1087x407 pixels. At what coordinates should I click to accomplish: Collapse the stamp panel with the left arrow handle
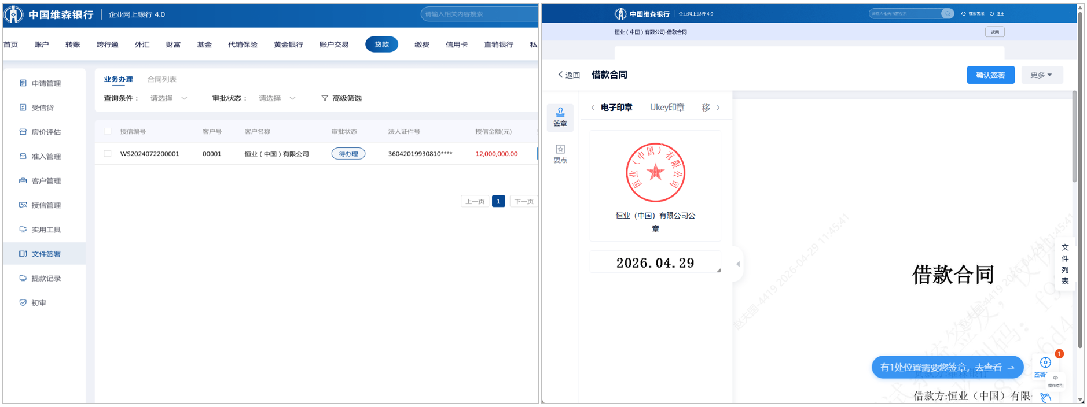738,264
